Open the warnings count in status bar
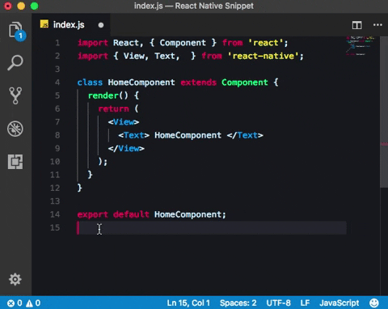Screen dimensions: 388x309 coord(33,303)
